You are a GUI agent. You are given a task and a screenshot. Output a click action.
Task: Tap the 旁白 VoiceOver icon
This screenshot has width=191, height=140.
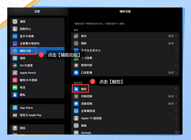tap(76, 36)
